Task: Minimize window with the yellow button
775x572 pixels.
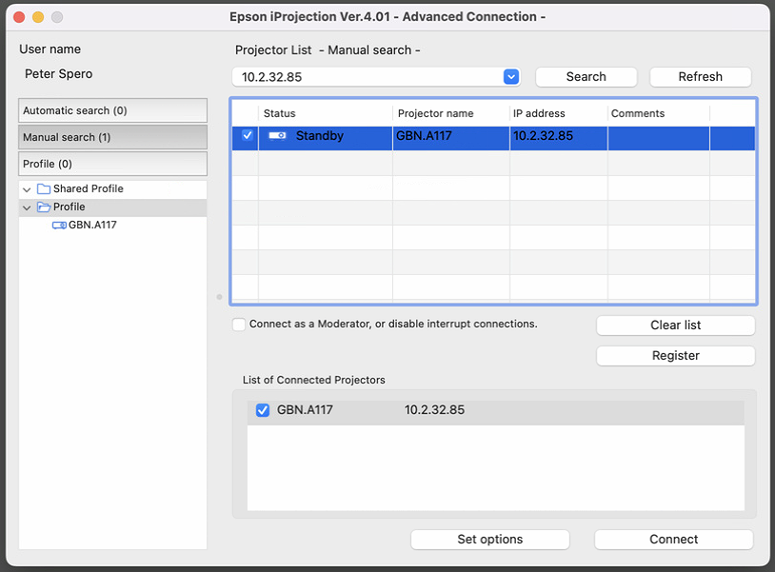Action: (x=38, y=17)
